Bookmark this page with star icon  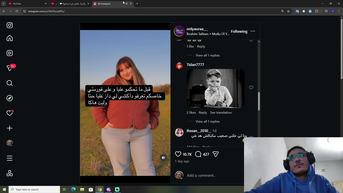coord(288,11)
